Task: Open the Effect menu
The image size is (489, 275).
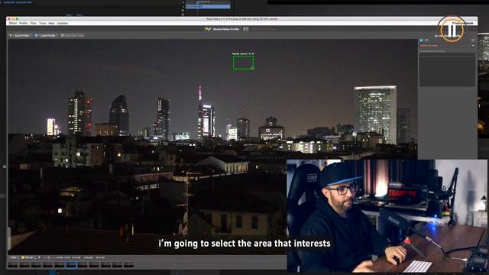Action: point(13,23)
